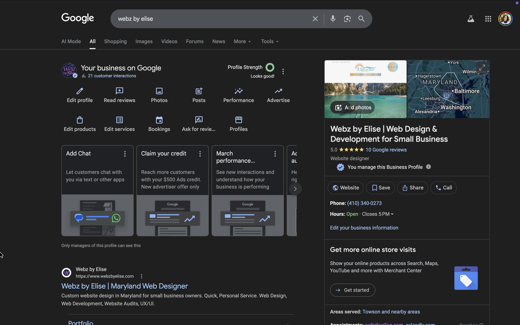Expand the More search menu
520x325 pixels.
click(x=242, y=41)
